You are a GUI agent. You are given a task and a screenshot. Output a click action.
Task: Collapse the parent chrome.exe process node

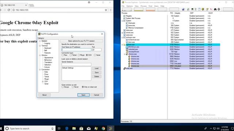pos(125,54)
